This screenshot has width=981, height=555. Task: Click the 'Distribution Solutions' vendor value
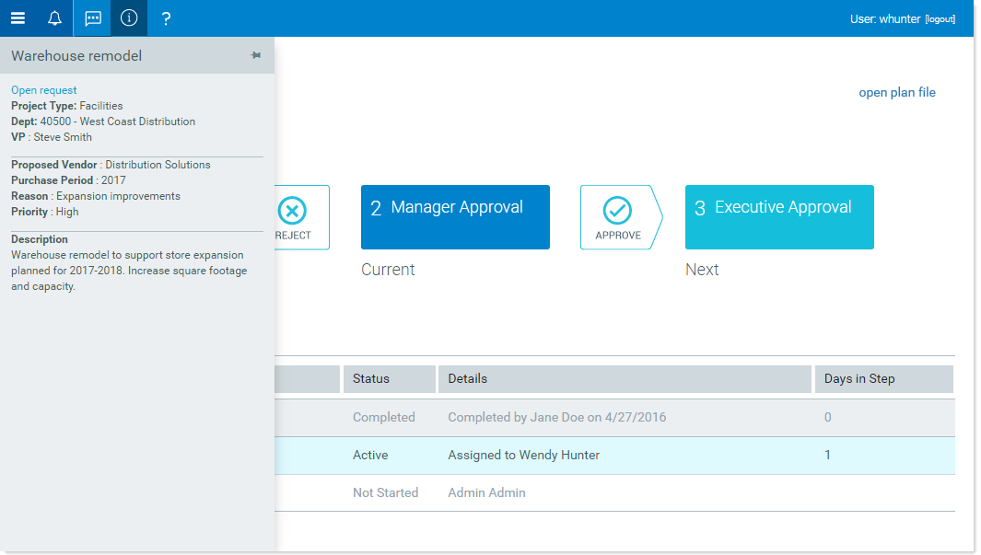coord(158,165)
